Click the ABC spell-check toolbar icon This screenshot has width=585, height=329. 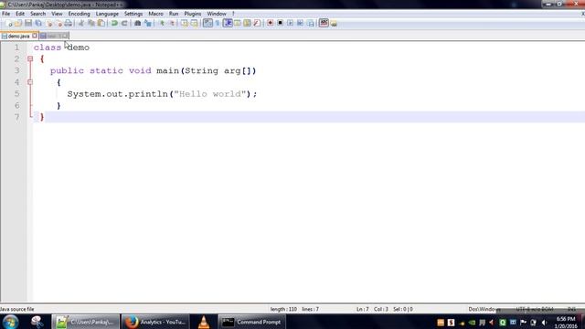324,23
